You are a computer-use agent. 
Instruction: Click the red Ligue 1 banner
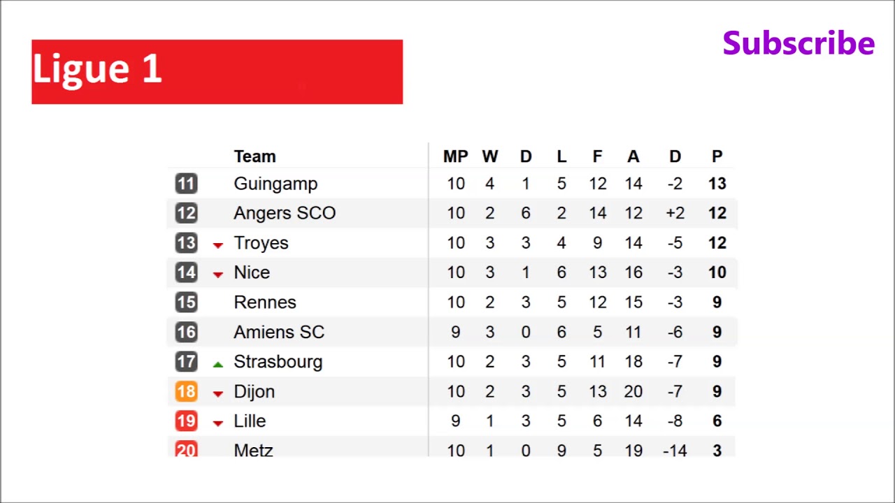pos(217,72)
